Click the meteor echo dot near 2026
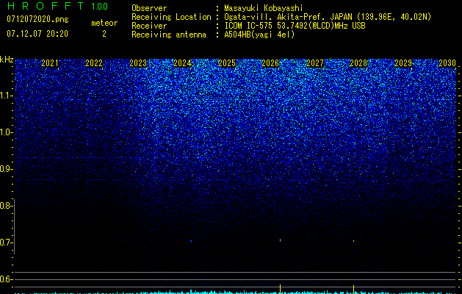 click(280, 240)
